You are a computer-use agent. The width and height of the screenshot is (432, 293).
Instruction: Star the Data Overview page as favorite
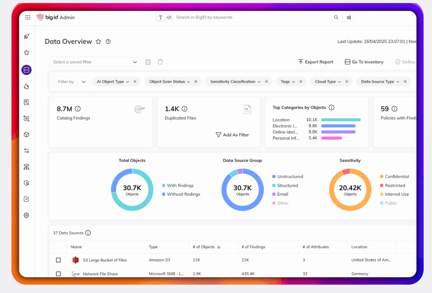[98, 42]
